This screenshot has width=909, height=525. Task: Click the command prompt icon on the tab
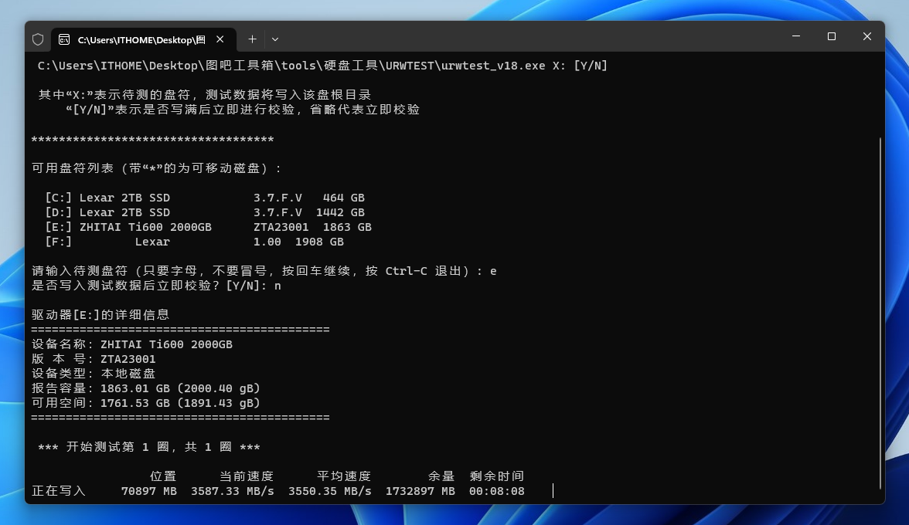(x=64, y=39)
